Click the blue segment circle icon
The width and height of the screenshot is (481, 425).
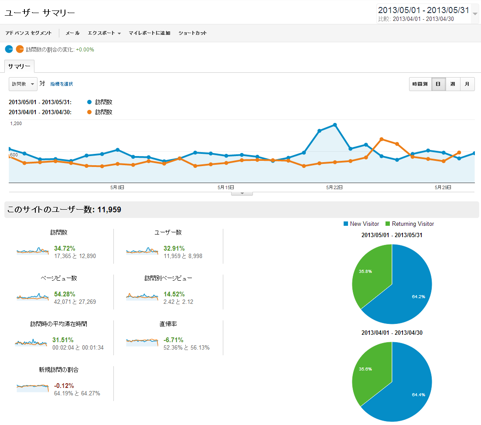pyautogui.click(x=9, y=49)
